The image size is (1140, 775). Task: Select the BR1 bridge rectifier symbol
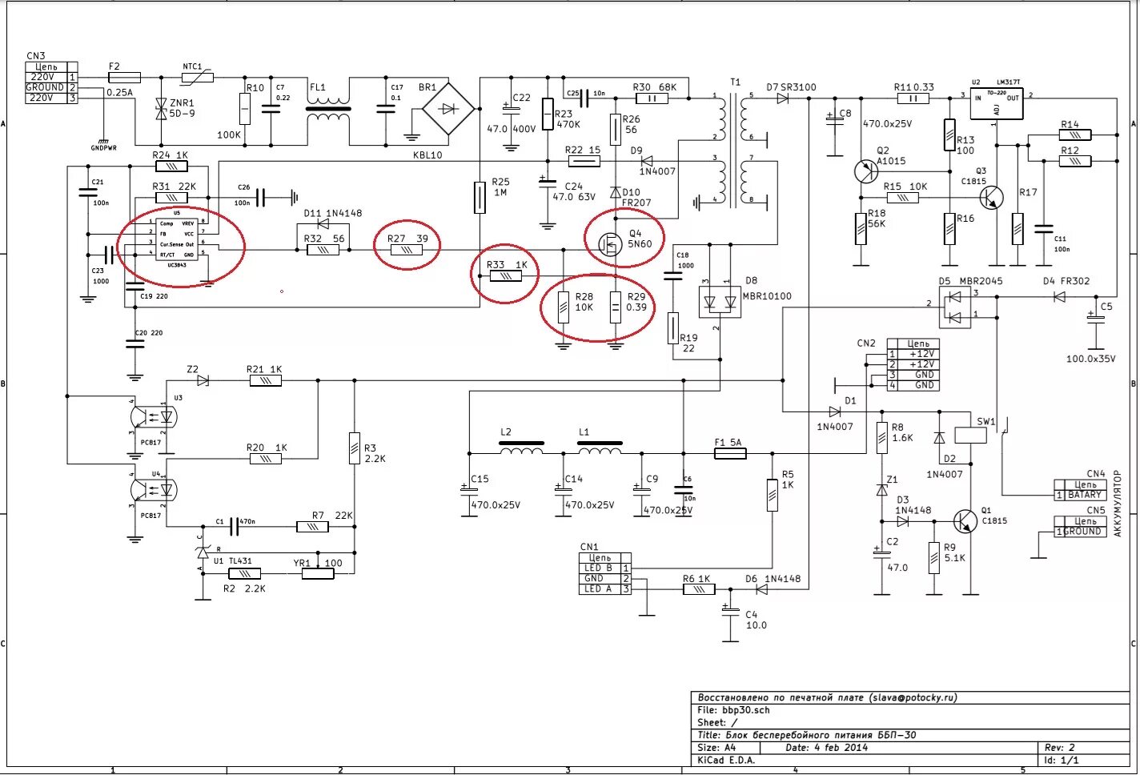pos(448,109)
